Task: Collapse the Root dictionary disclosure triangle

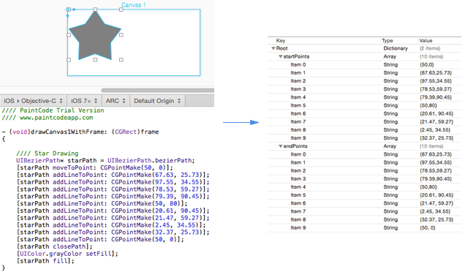Action: click(273, 48)
